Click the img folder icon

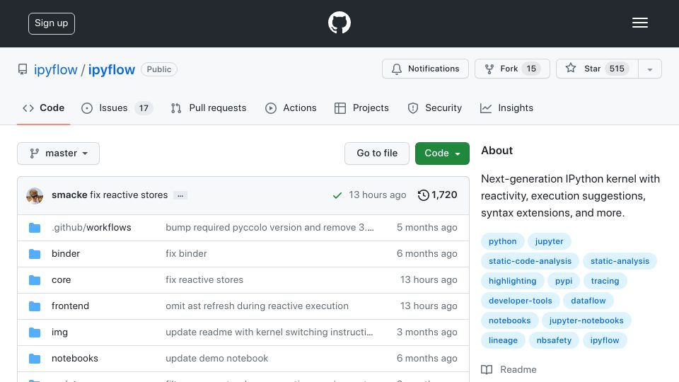pos(35,332)
